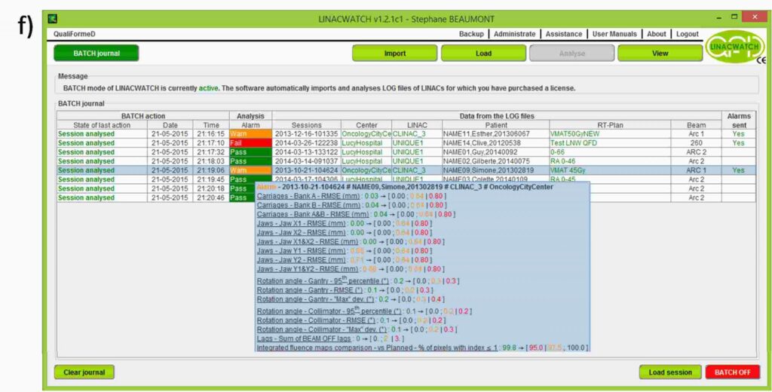Select session 2014-03-26-122238 cell
This screenshot has width=772, height=392.
tap(306, 142)
